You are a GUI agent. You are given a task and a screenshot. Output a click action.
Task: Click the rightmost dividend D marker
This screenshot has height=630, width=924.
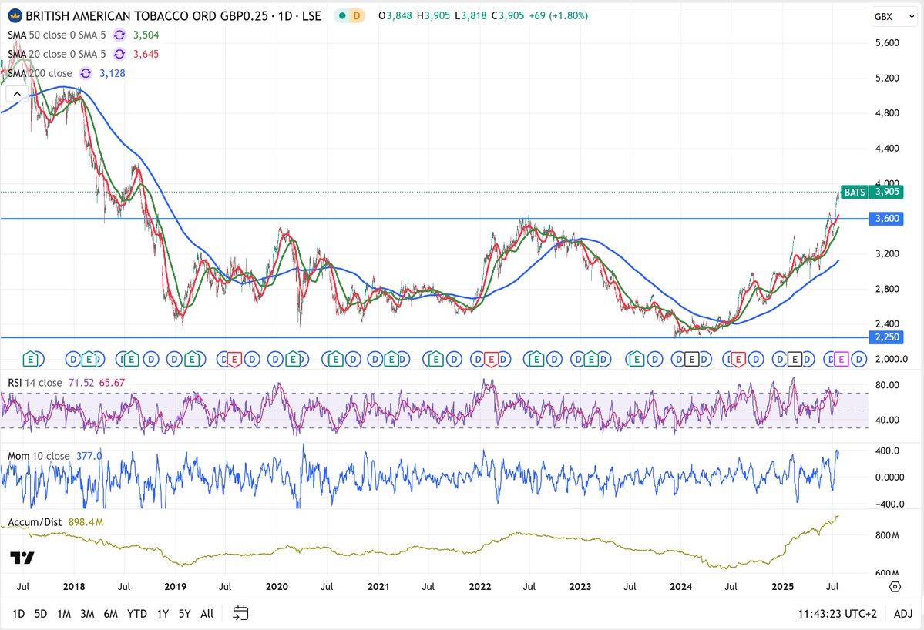point(858,359)
